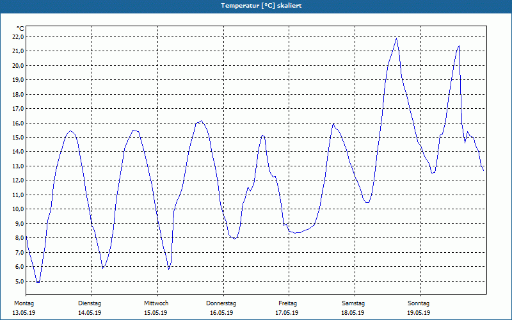Click the 'Mittwoch' day label
The width and height of the screenshot is (512, 320).
(156, 303)
